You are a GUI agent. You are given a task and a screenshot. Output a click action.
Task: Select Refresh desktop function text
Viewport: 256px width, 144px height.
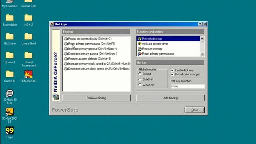click(152, 39)
